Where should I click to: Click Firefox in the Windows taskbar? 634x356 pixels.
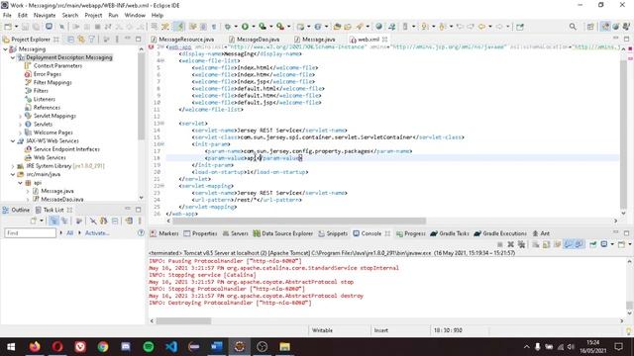click(x=35, y=347)
